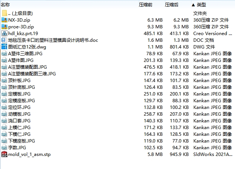
Task: Select the file name proe-3D.zip
Action: pos(21,27)
